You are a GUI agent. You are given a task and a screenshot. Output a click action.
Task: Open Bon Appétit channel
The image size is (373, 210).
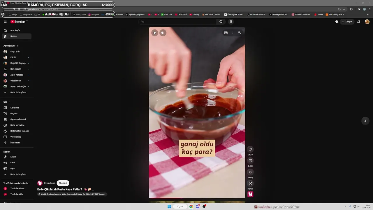point(17,69)
